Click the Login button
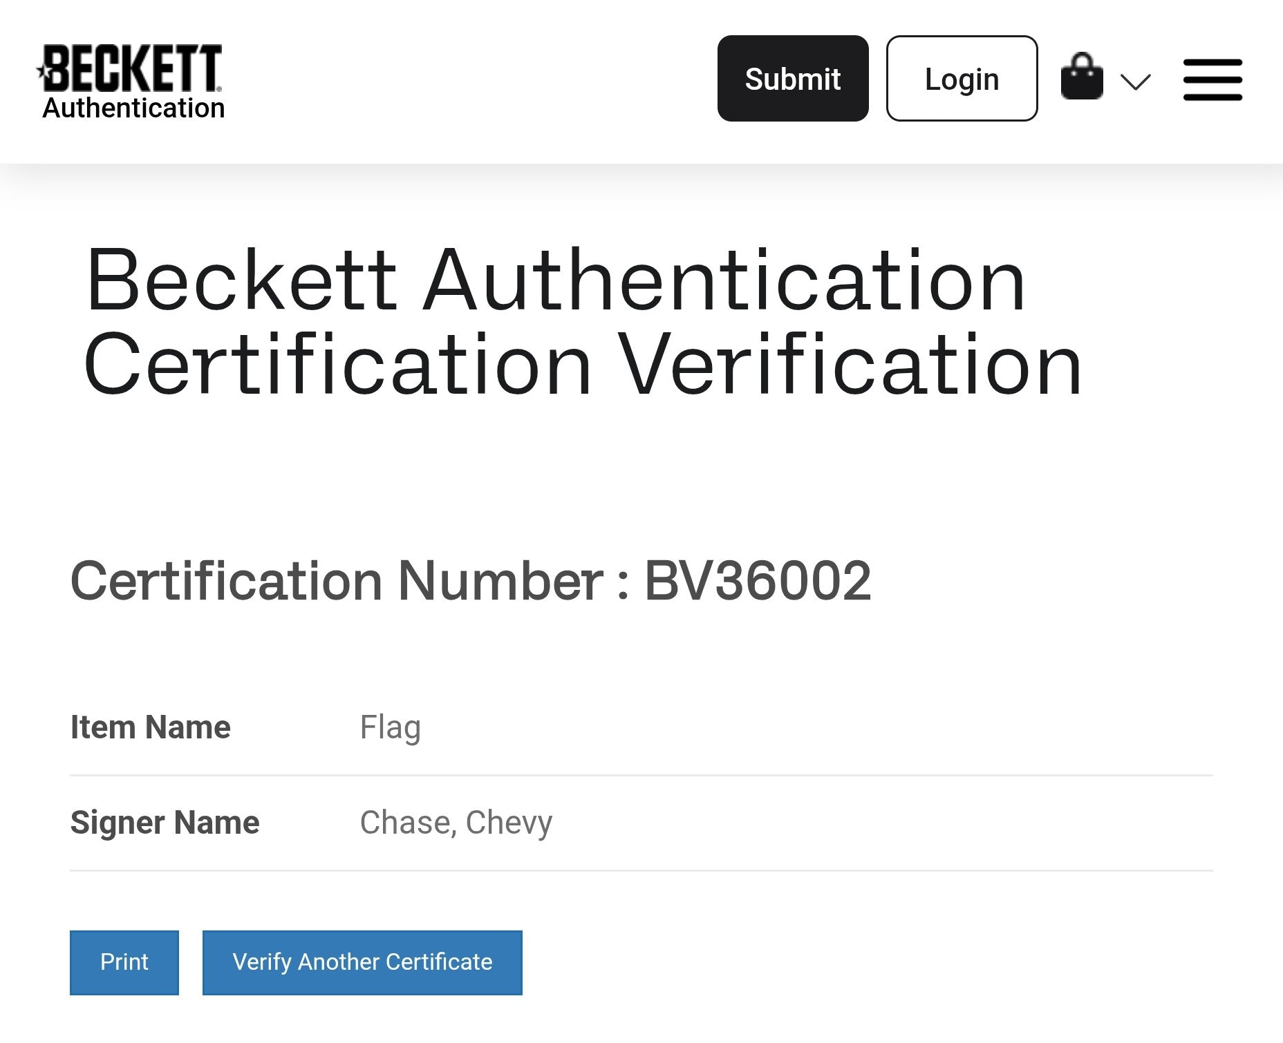The width and height of the screenshot is (1283, 1043). click(962, 79)
